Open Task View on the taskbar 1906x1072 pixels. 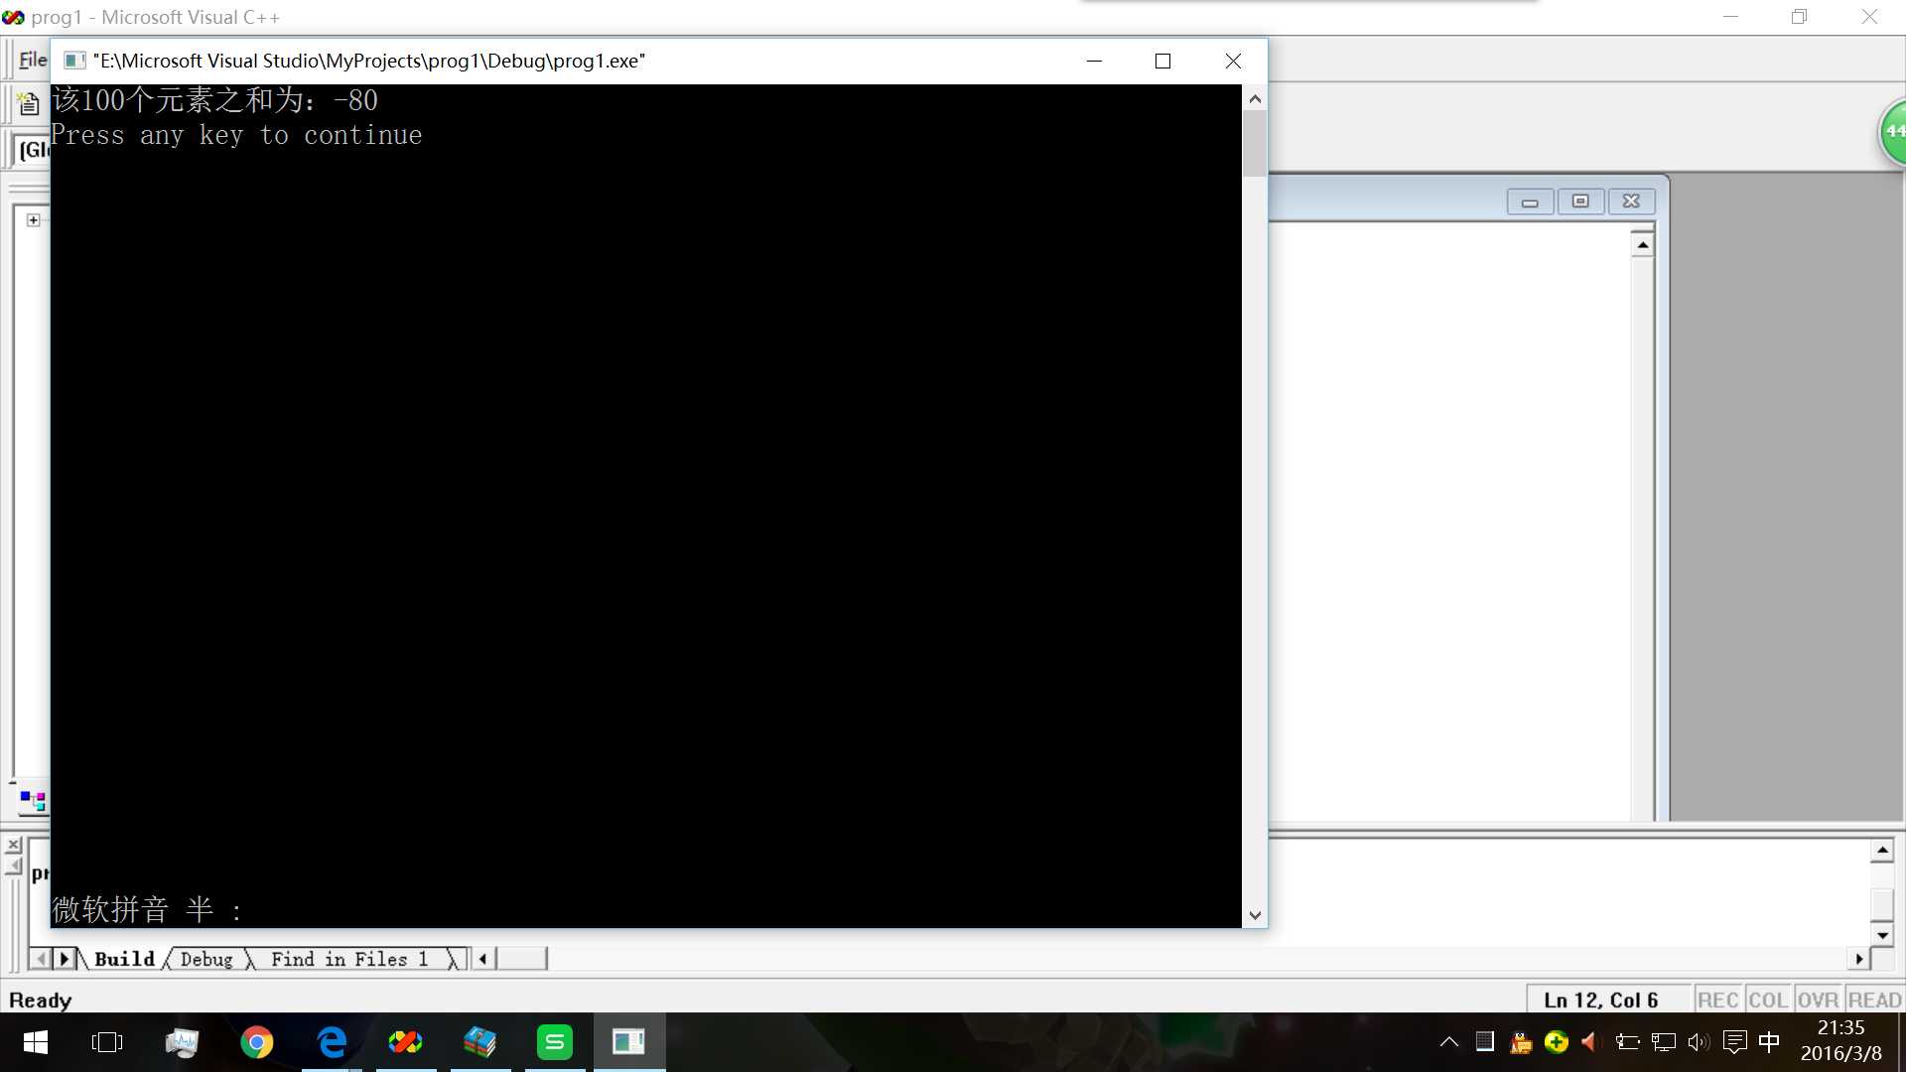107,1042
